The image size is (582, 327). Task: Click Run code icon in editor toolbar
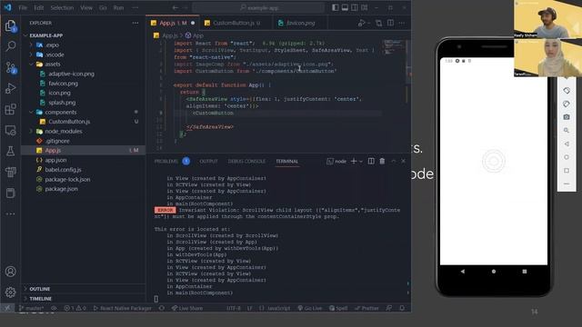(x=362, y=23)
